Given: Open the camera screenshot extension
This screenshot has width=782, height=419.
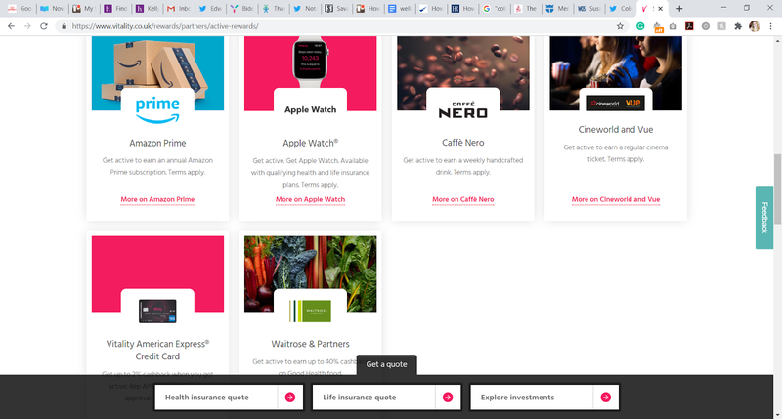Looking at the screenshot, I should click(673, 26).
